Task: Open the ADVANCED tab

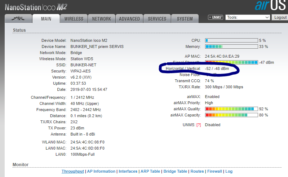Action: point(129,19)
